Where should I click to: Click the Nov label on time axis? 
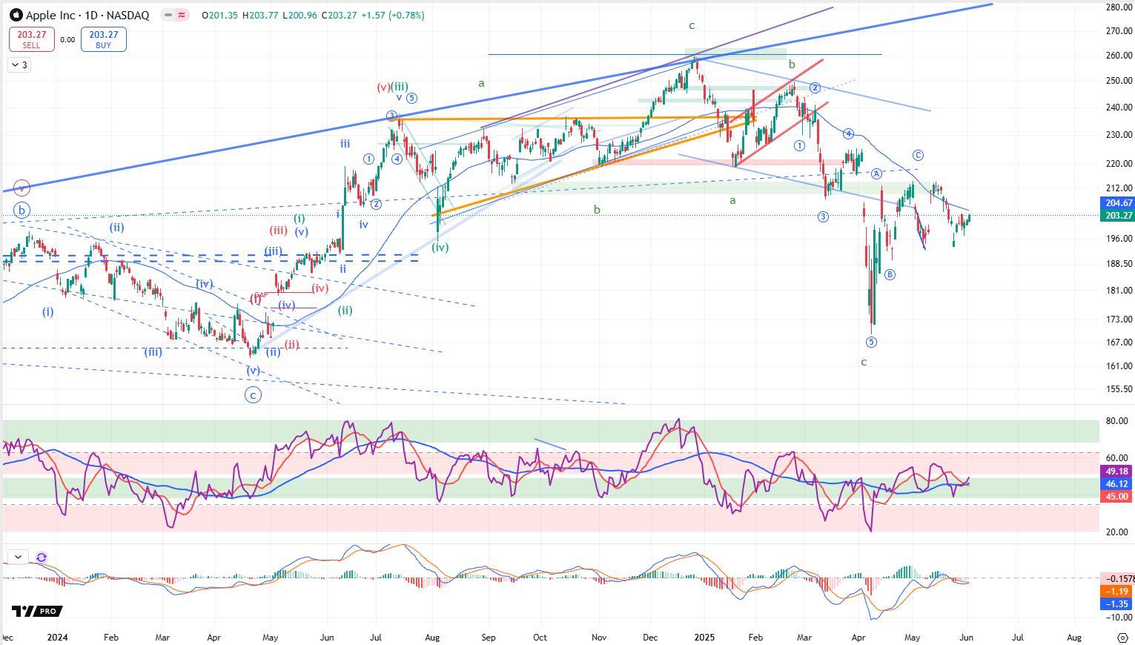(x=599, y=637)
